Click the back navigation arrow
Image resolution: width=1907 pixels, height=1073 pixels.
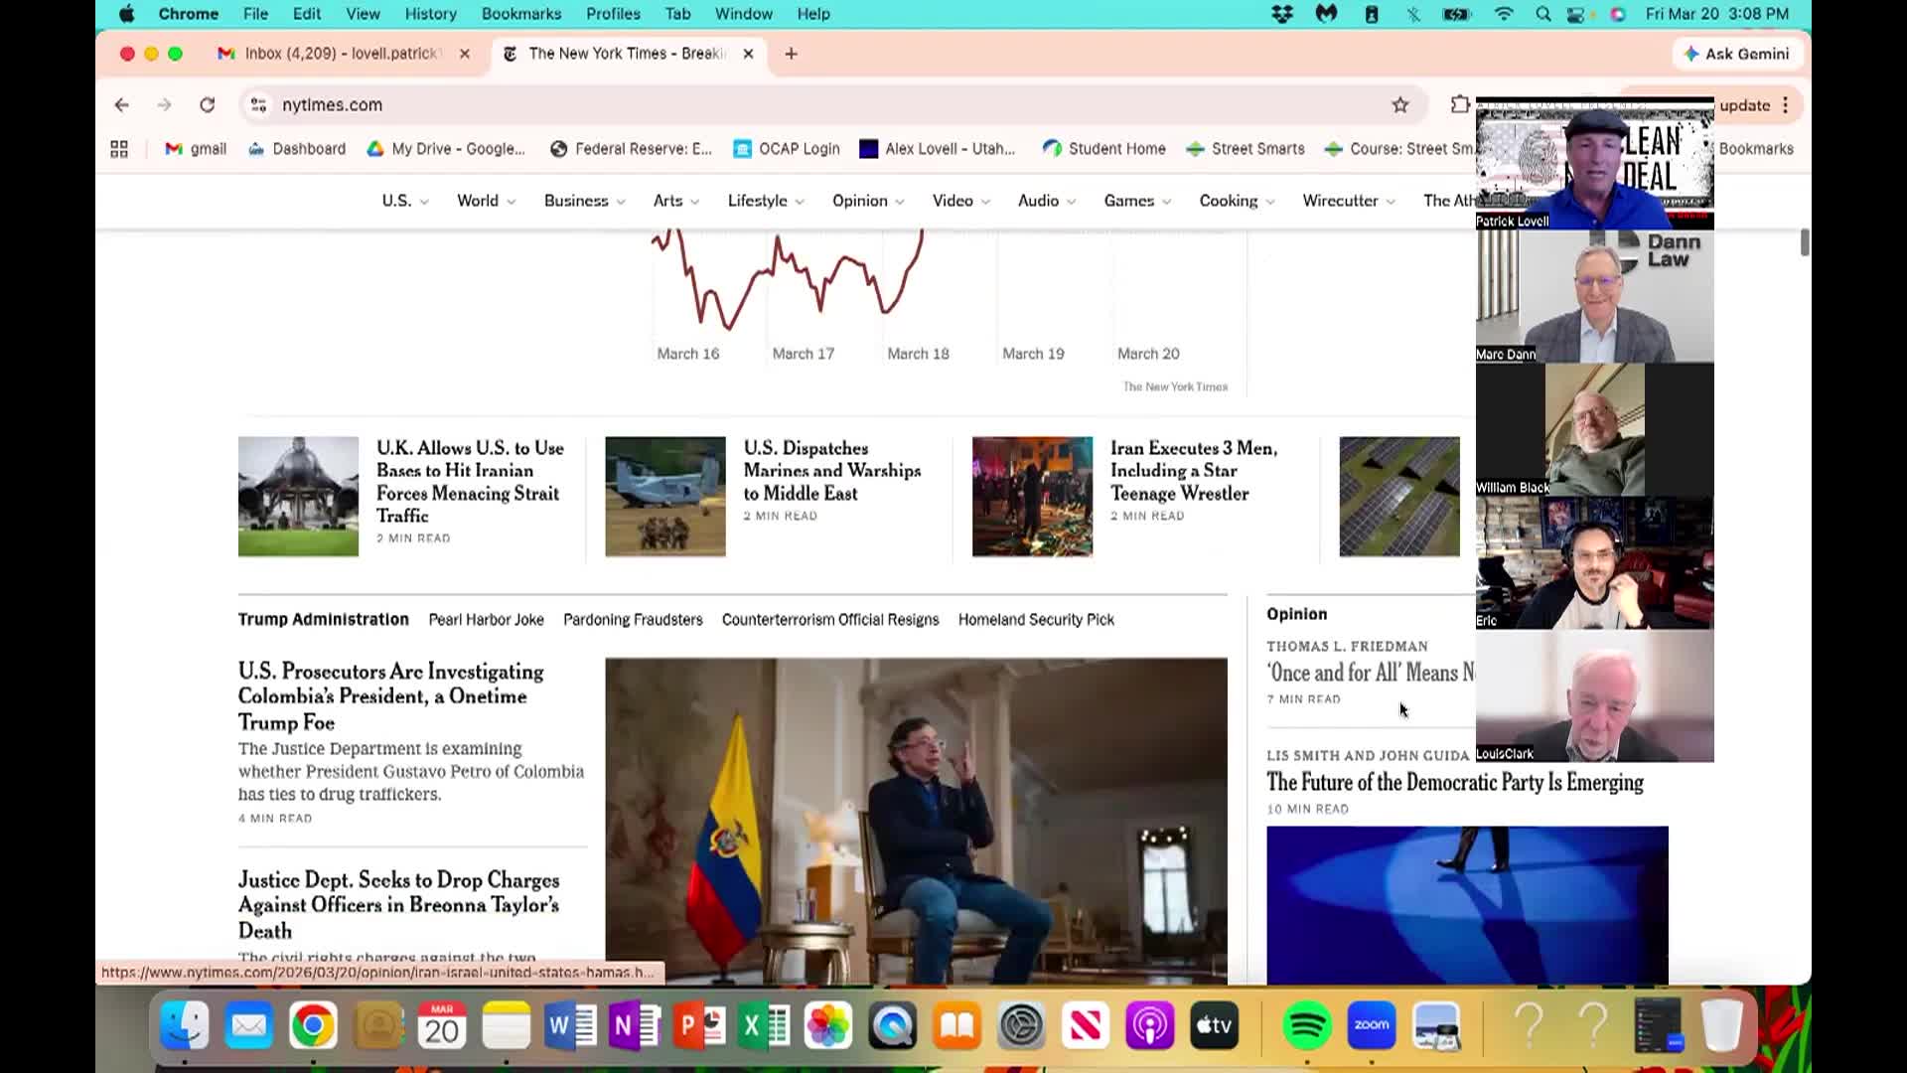(x=121, y=105)
